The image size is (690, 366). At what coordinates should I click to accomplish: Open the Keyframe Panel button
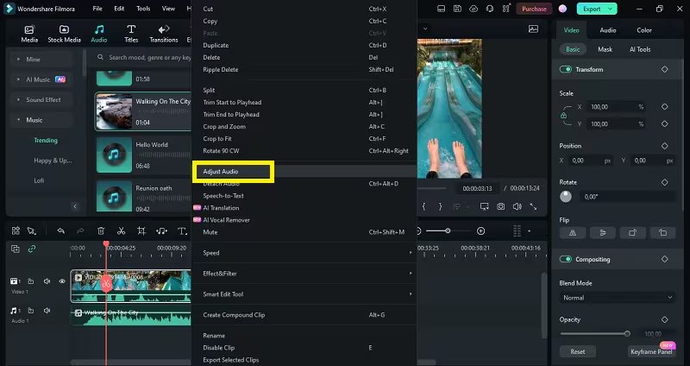point(651,351)
